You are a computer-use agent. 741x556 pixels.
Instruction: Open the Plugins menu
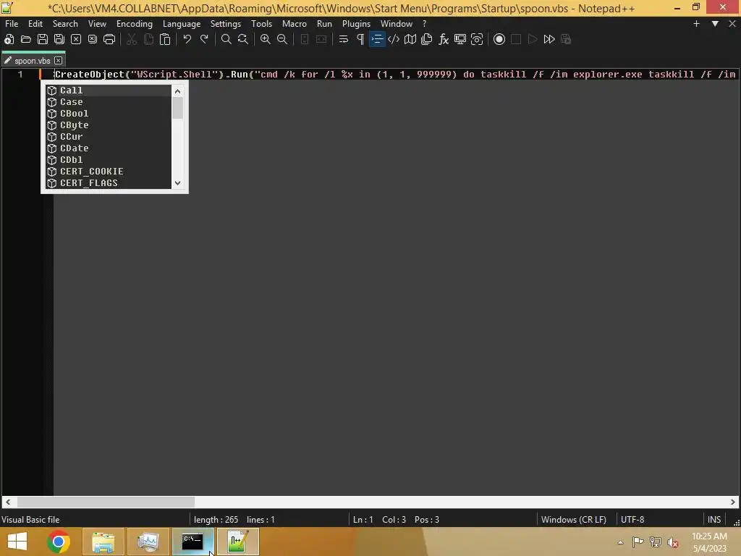(356, 24)
